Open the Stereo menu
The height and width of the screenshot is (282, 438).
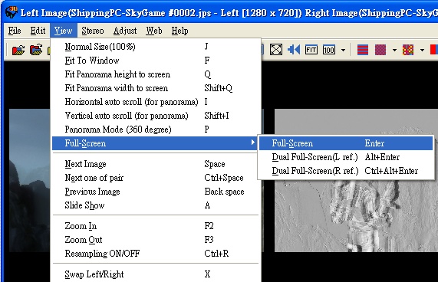[x=93, y=31]
